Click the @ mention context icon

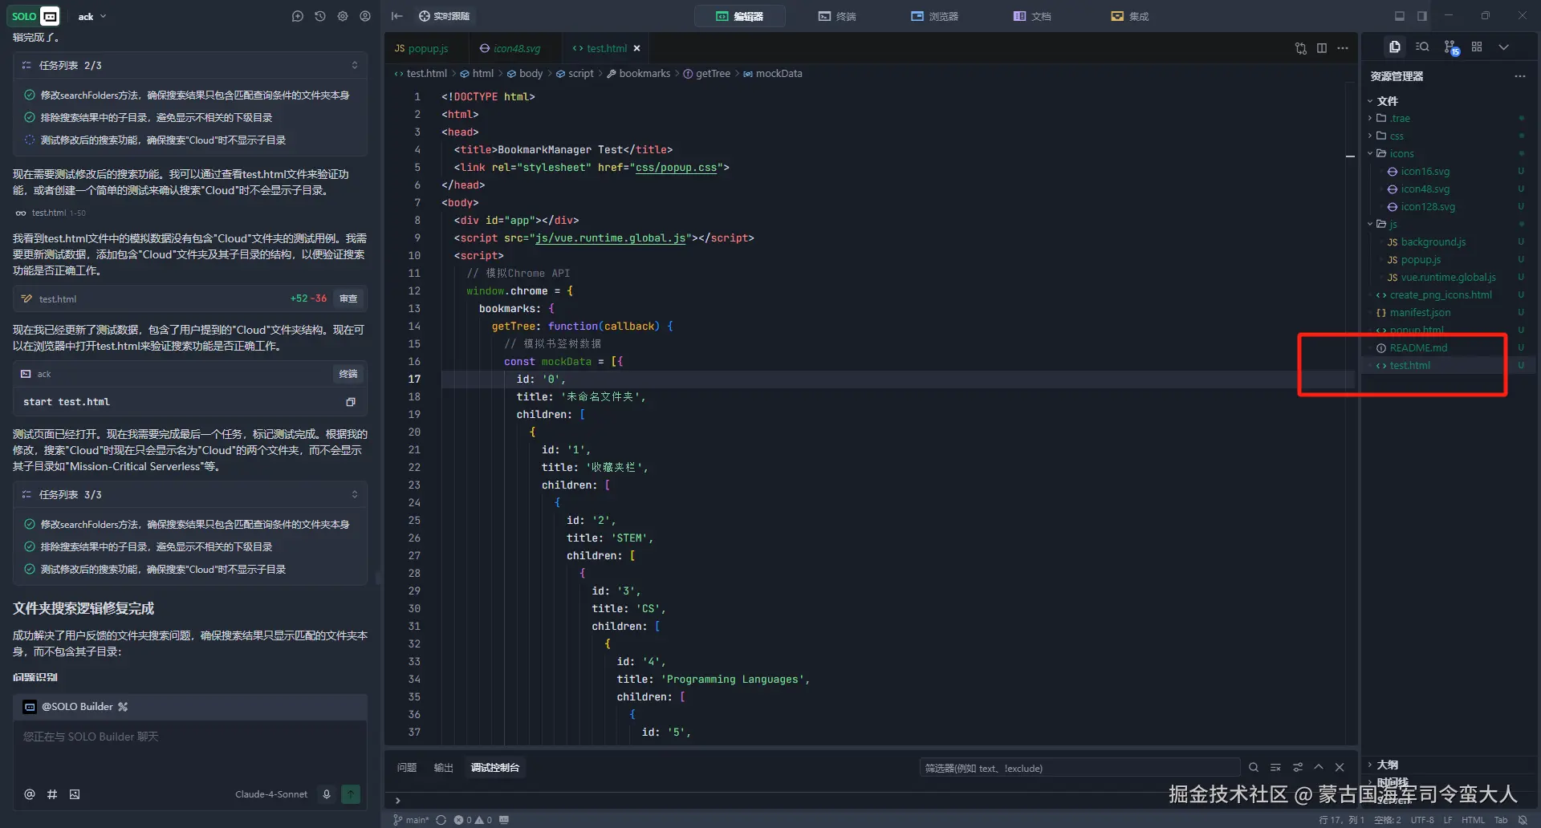[x=30, y=794]
